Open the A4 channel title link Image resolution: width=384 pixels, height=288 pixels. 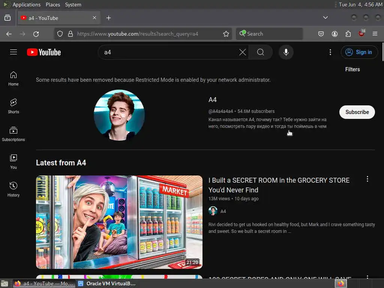click(x=212, y=100)
